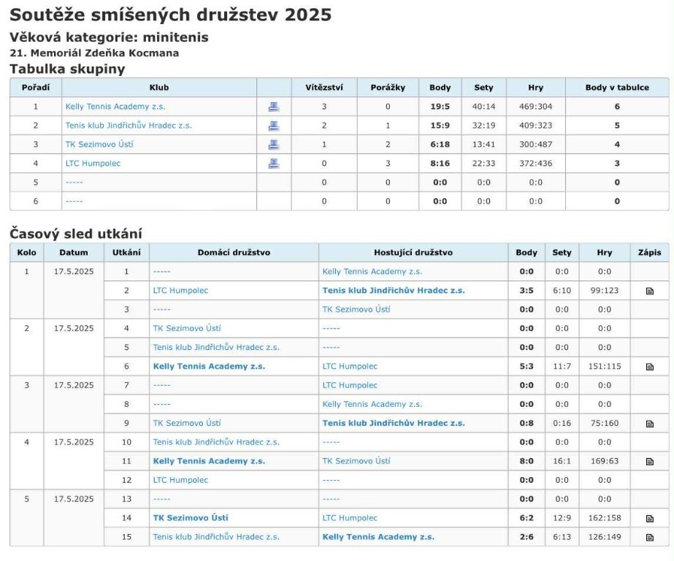Open roster icon for LTC Humpolec row

(x=274, y=164)
